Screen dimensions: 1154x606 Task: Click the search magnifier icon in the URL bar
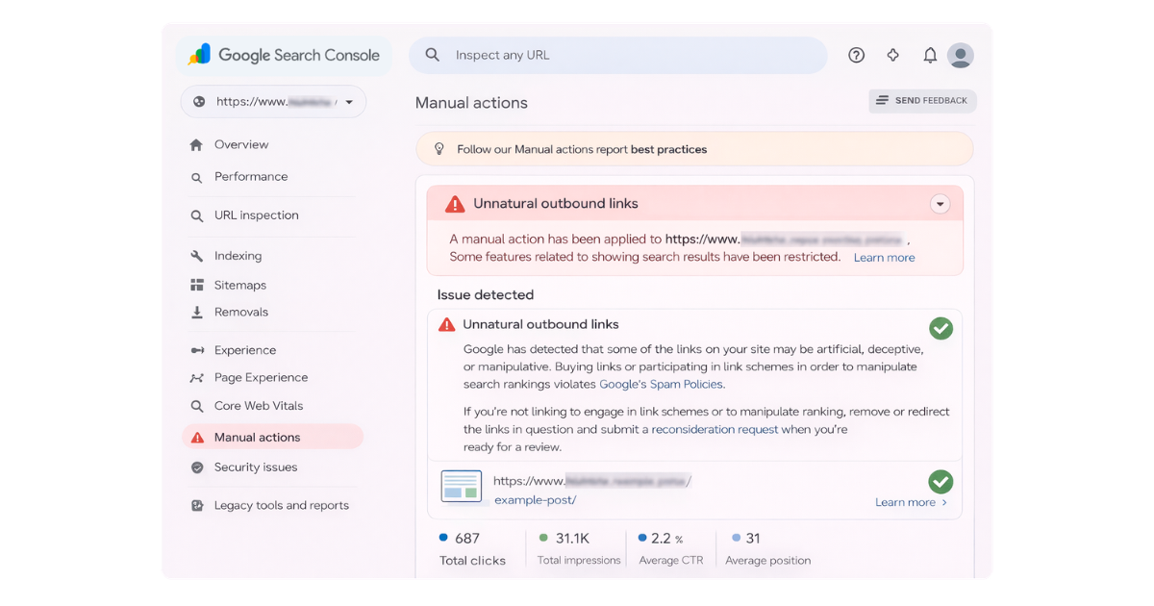click(433, 55)
